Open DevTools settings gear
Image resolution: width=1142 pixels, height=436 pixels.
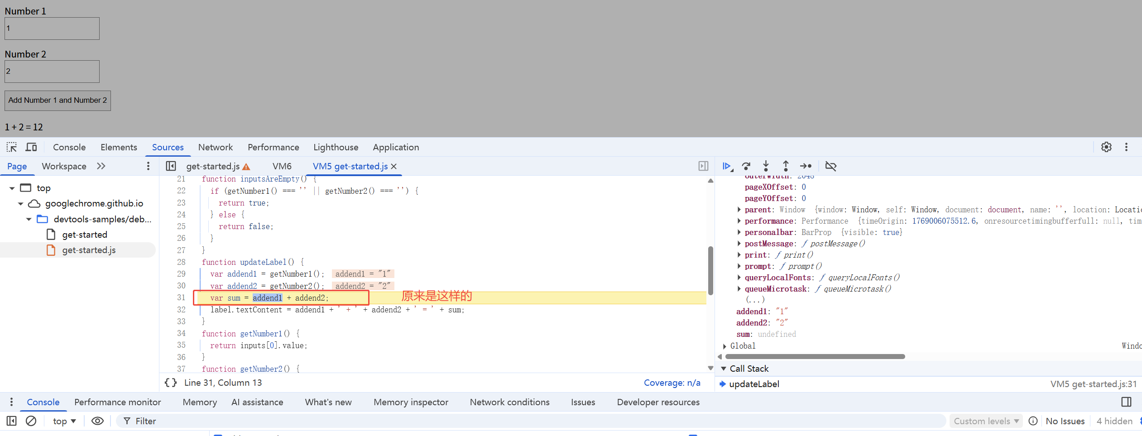pos(1106,147)
